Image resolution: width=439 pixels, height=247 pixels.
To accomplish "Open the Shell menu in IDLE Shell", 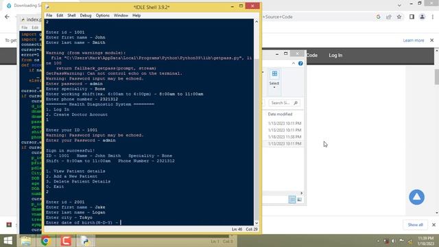I will pos(71,15).
